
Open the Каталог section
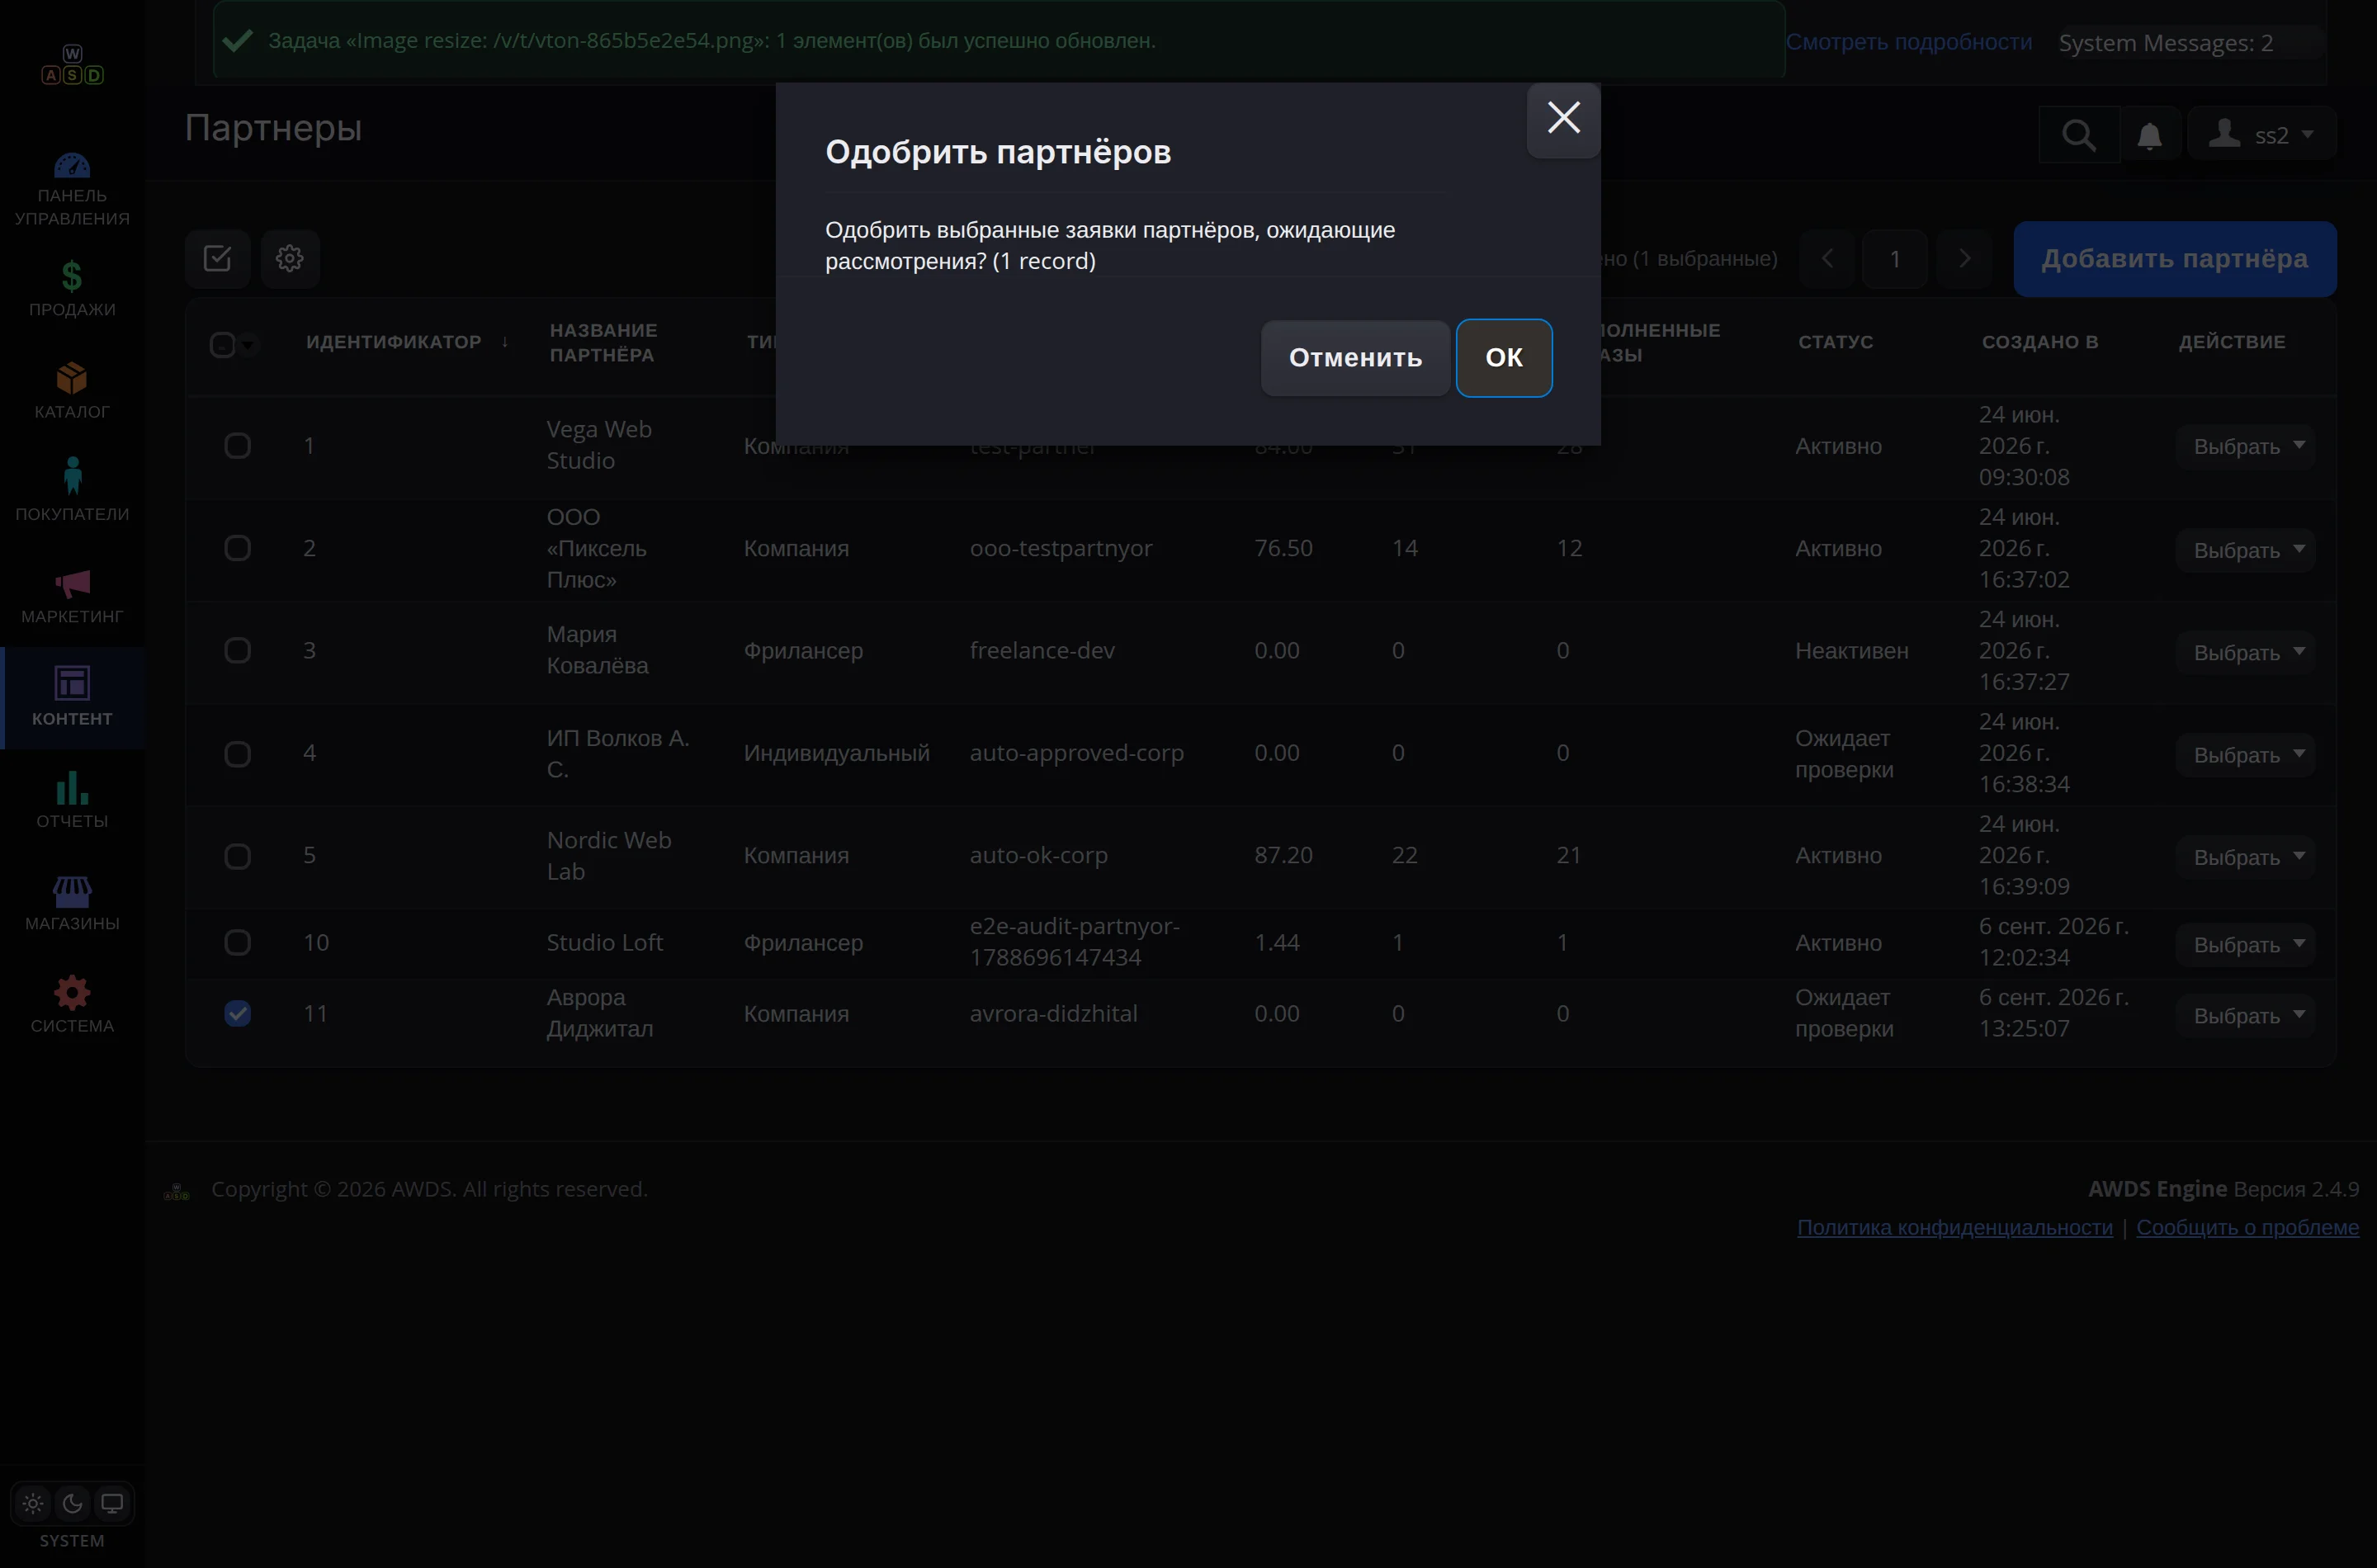click(72, 391)
